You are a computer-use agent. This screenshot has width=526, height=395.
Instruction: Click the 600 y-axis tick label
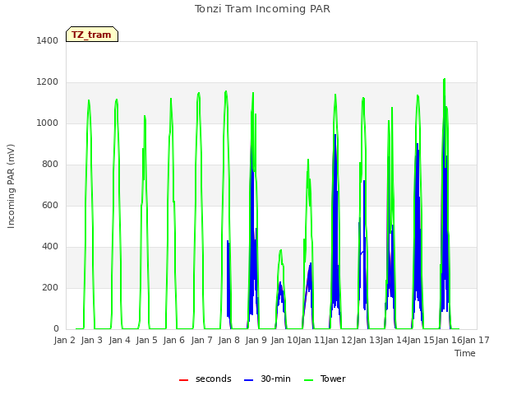50,205
